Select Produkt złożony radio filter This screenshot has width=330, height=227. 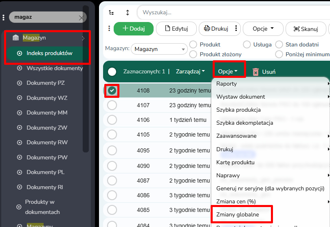[x=193, y=54]
